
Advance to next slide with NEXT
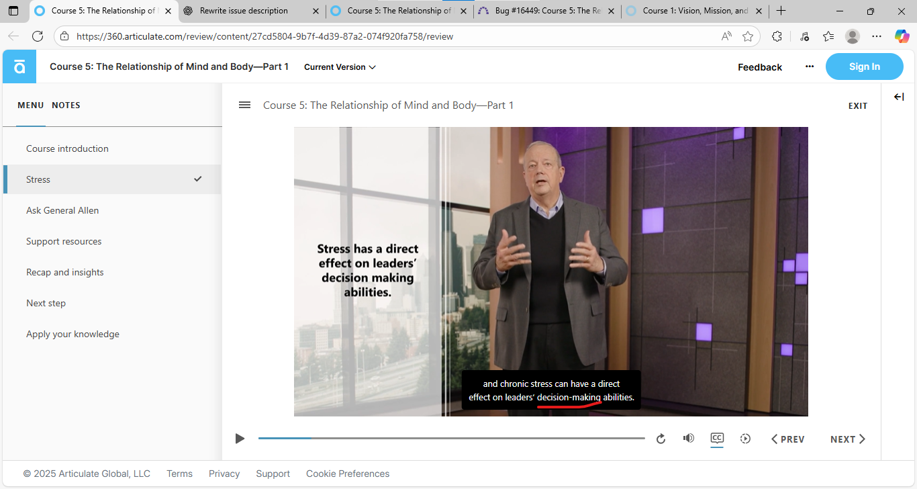[848, 439]
